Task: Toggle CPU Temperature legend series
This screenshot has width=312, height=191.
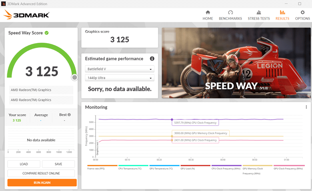Action: tap(133, 169)
